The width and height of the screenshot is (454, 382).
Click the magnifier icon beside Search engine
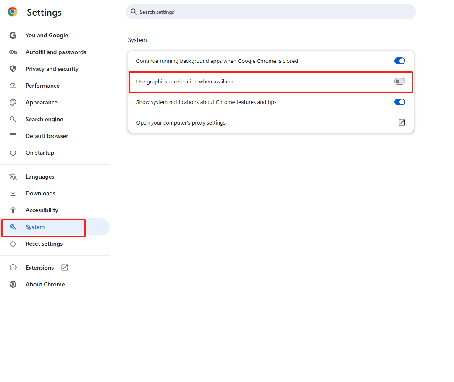tap(13, 119)
